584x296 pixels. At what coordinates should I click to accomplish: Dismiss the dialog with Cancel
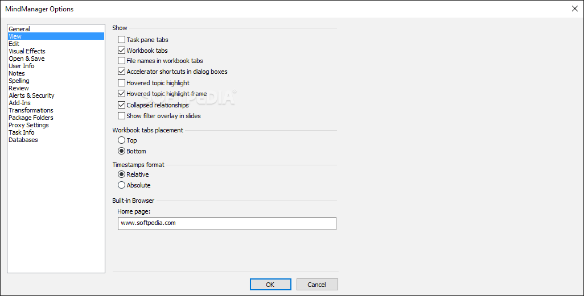pyautogui.click(x=317, y=285)
